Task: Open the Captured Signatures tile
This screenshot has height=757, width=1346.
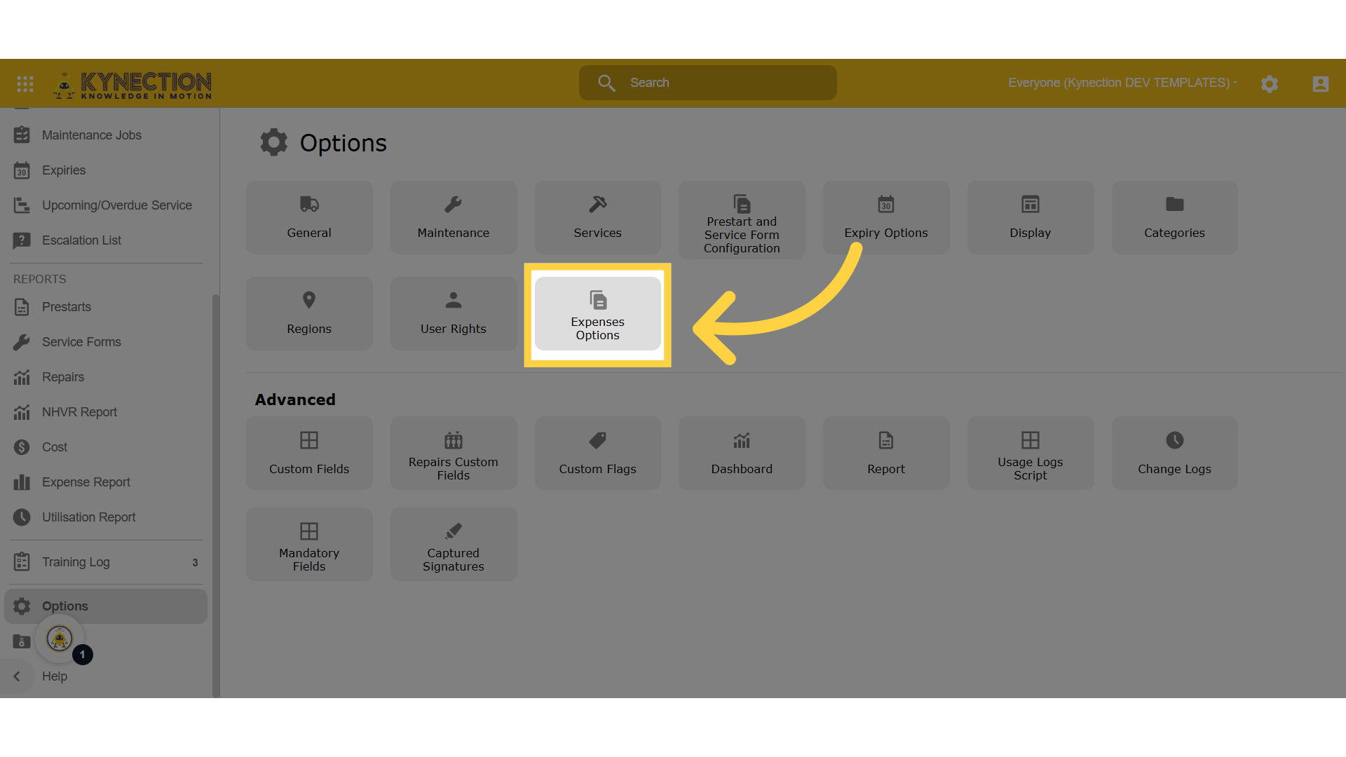Action: [454, 545]
